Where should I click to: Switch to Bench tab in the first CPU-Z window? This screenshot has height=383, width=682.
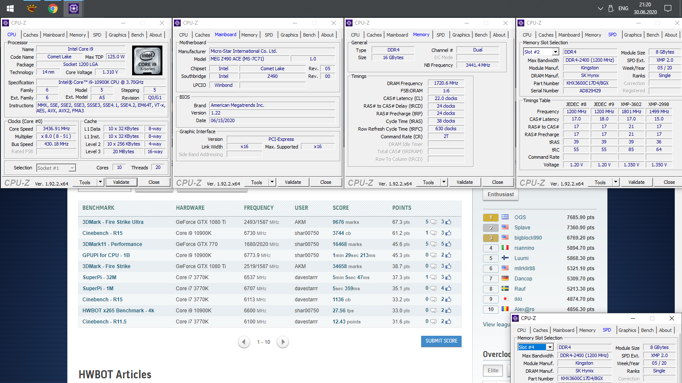pos(137,35)
